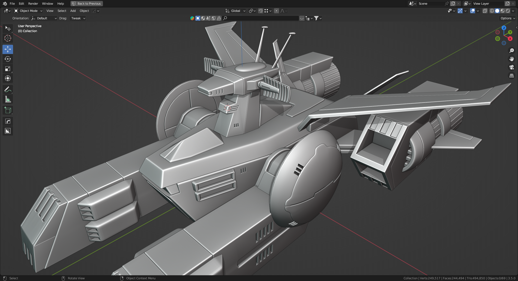
Task: Switch to rendered viewport shading
Action: [508, 11]
